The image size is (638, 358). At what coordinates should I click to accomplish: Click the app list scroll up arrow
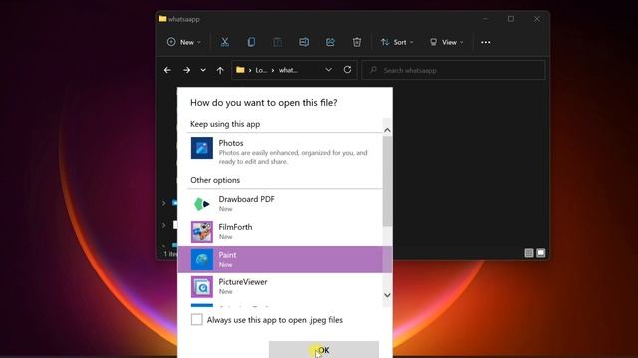click(x=387, y=130)
